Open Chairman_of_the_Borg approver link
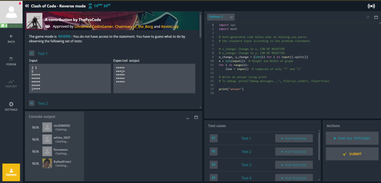381x183 pixels. [134, 26]
